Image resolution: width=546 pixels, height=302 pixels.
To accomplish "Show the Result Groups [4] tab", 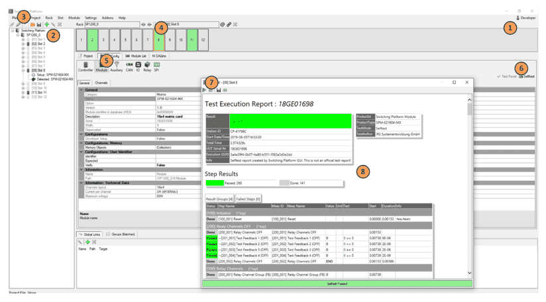I will click(x=219, y=199).
